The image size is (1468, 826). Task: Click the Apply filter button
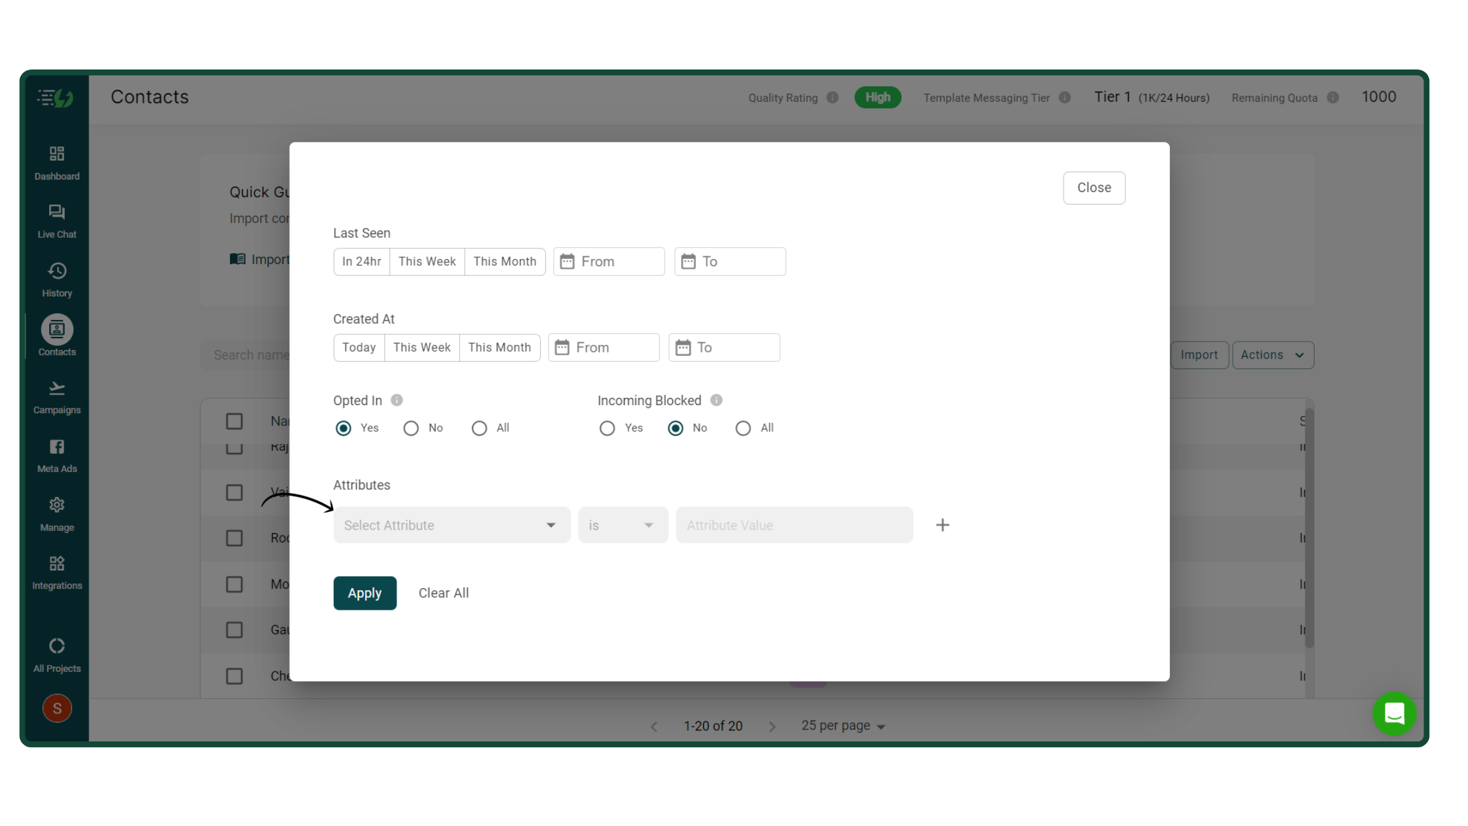(365, 593)
